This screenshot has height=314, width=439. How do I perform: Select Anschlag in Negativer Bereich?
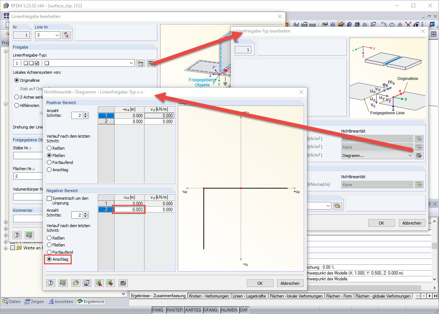tap(57, 260)
